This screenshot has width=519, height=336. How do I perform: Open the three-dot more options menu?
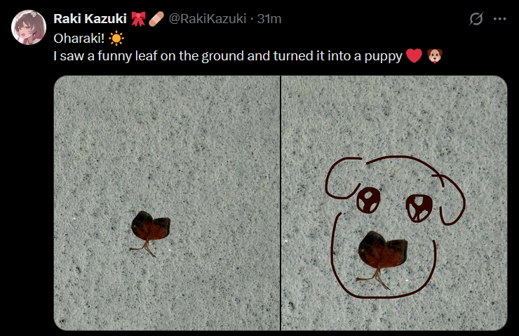499,19
